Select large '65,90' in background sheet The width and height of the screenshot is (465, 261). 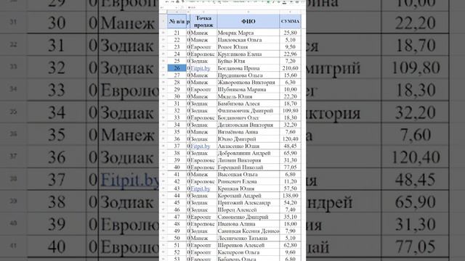tap(416, 202)
